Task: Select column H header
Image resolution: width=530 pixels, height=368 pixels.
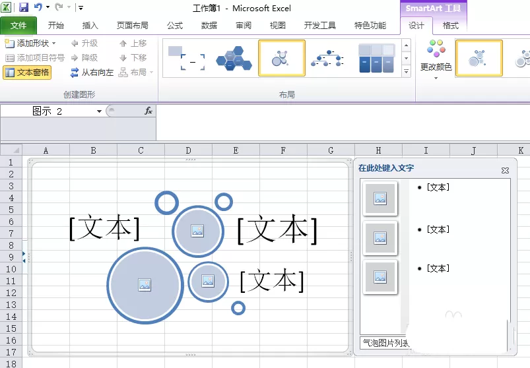Action: coord(378,150)
